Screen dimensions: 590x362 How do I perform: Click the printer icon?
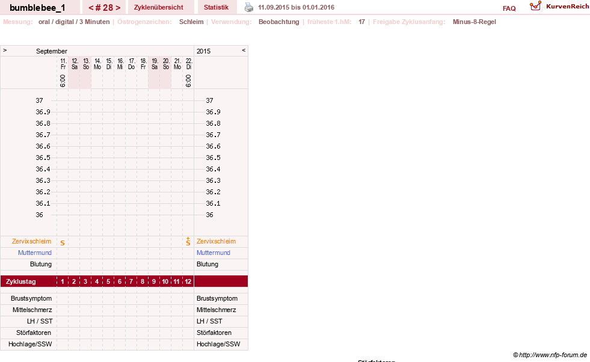249,7
